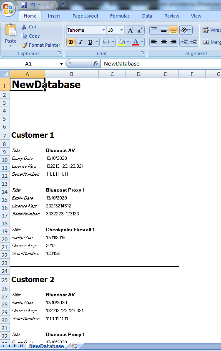This screenshot has height=351, width=221.
Task: Select row 7 header
Action: coord(5,135)
